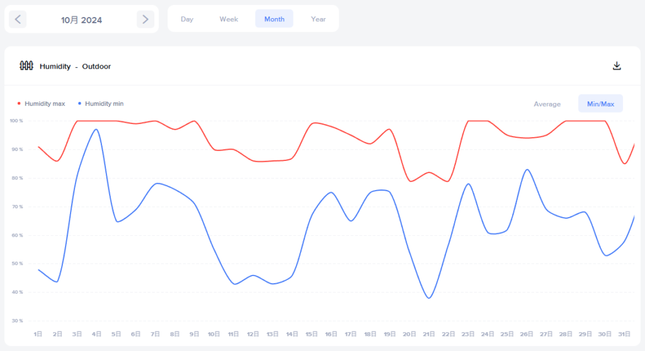Click the 26日 label on the x-axis
The height and width of the screenshot is (351, 645).
[x=527, y=333]
